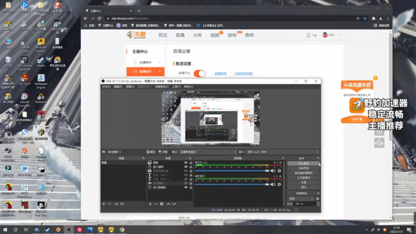The width and height of the screenshot is (416, 234).
Task: Toggle visibility eye of 窗口捕获 source
Action: point(186,166)
